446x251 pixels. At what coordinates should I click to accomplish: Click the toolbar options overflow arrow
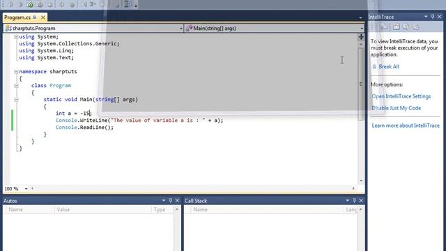(x=136, y=6)
